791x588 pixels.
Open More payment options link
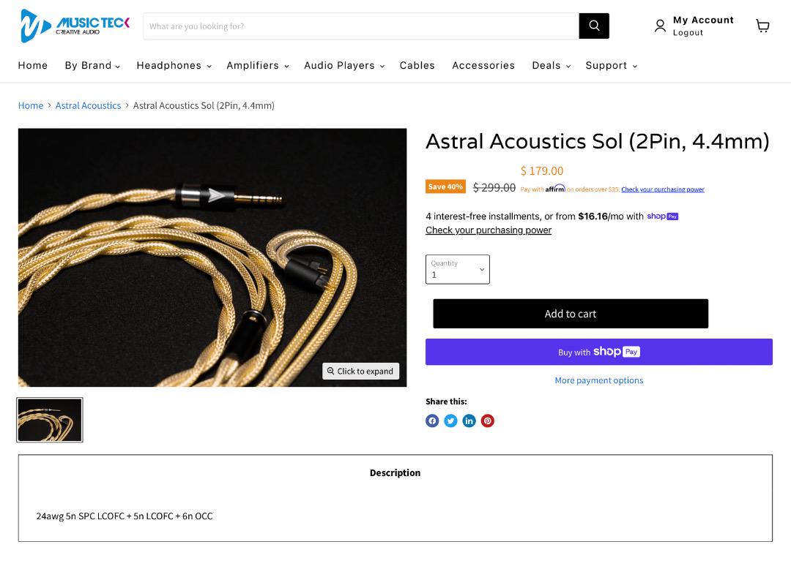[x=599, y=380]
